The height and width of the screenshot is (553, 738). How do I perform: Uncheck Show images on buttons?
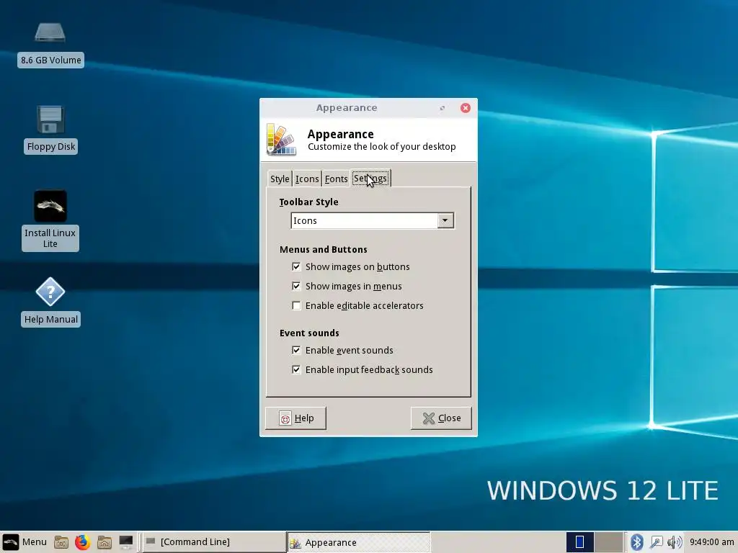click(x=296, y=266)
